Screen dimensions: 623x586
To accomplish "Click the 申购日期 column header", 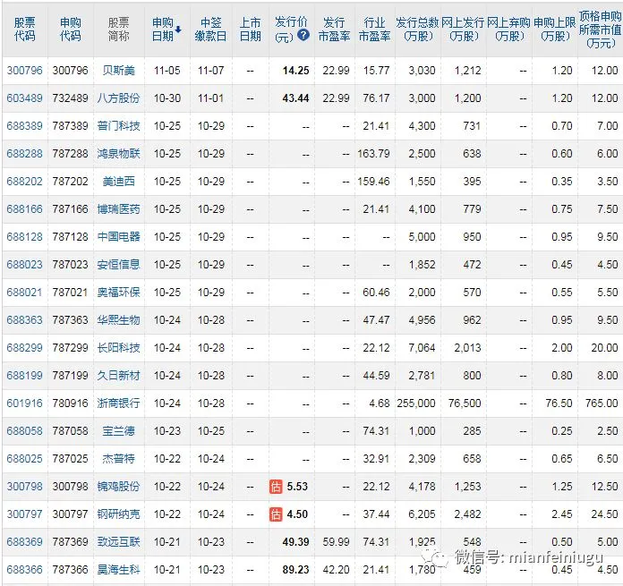I will pos(163,30).
